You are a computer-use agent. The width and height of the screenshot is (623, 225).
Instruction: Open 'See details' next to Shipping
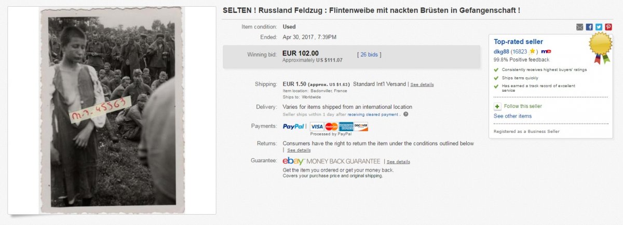click(x=422, y=85)
